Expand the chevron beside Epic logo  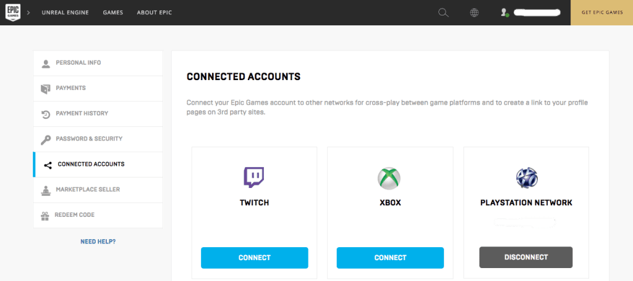pos(28,12)
